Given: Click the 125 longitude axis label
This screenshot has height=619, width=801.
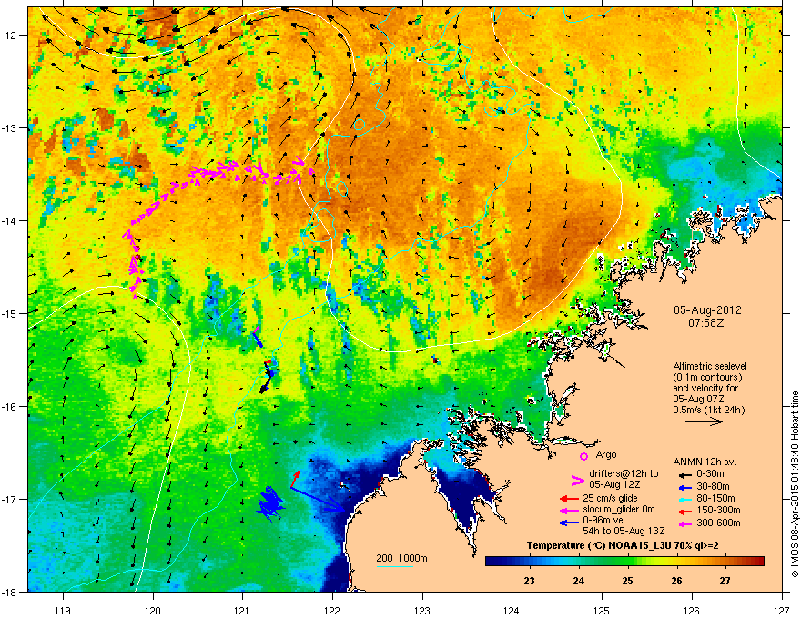Looking at the screenshot, I should tap(602, 610).
